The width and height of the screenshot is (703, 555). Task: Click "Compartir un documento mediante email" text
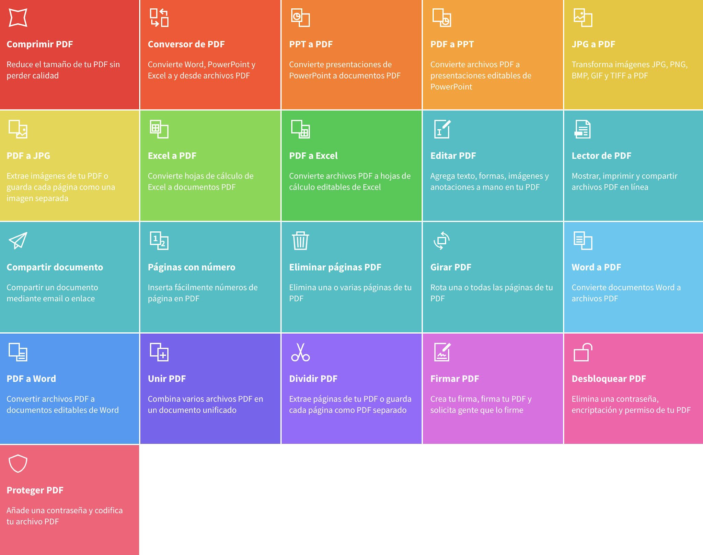coord(52,293)
